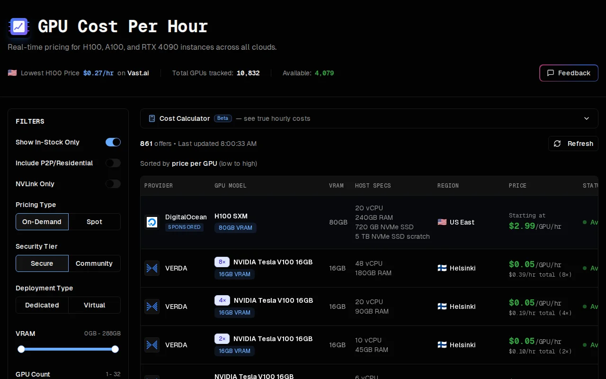Screen dimensions: 606x379
Task: Click the Refresh circular arrows icon
Action: pyautogui.click(x=557, y=144)
